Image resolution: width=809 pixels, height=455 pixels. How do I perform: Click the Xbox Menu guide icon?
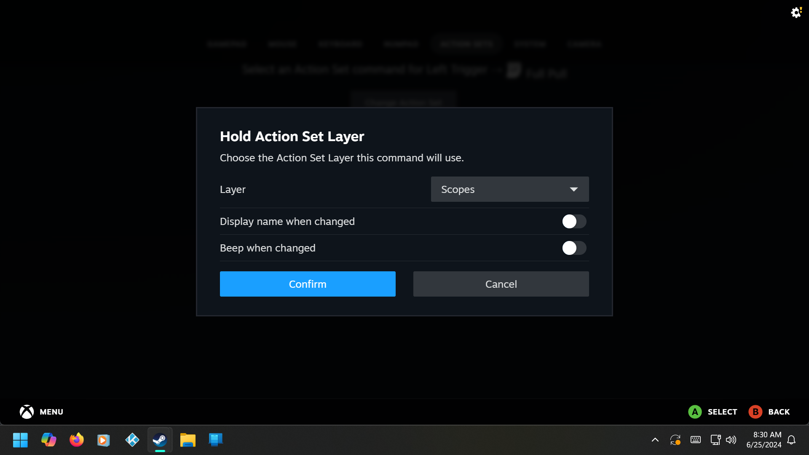27,412
